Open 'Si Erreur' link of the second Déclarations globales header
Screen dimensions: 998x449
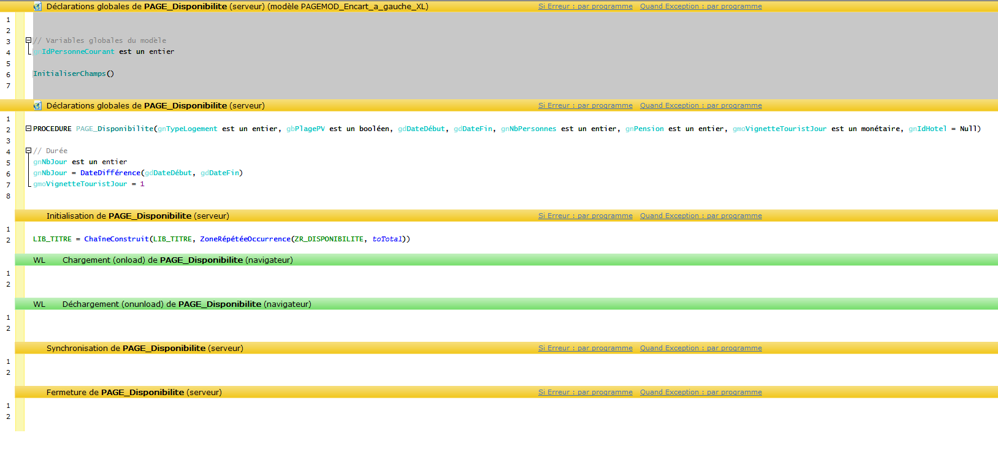[585, 105]
